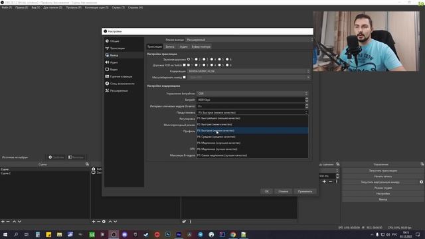The height and width of the screenshot is (239, 425).
Task: Open Telegram from the taskbar
Action: [201, 234]
